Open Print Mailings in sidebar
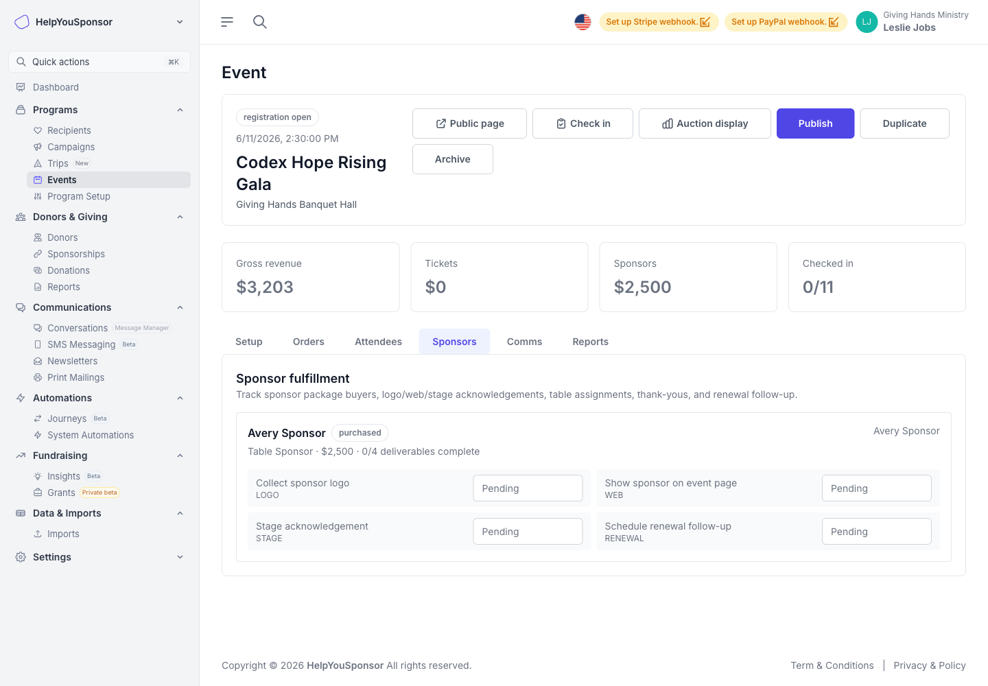 (75, 377)
